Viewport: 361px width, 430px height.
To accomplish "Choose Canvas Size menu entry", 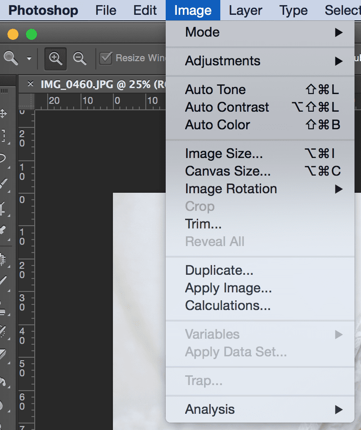I will point(260,171).
